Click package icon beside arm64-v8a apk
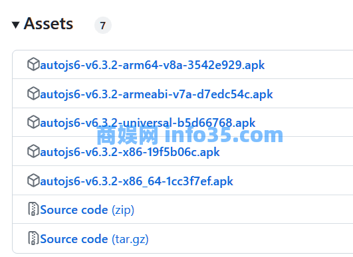Image resolution: width=353 pixels, height=257 pixels. [x=33, y=64]
